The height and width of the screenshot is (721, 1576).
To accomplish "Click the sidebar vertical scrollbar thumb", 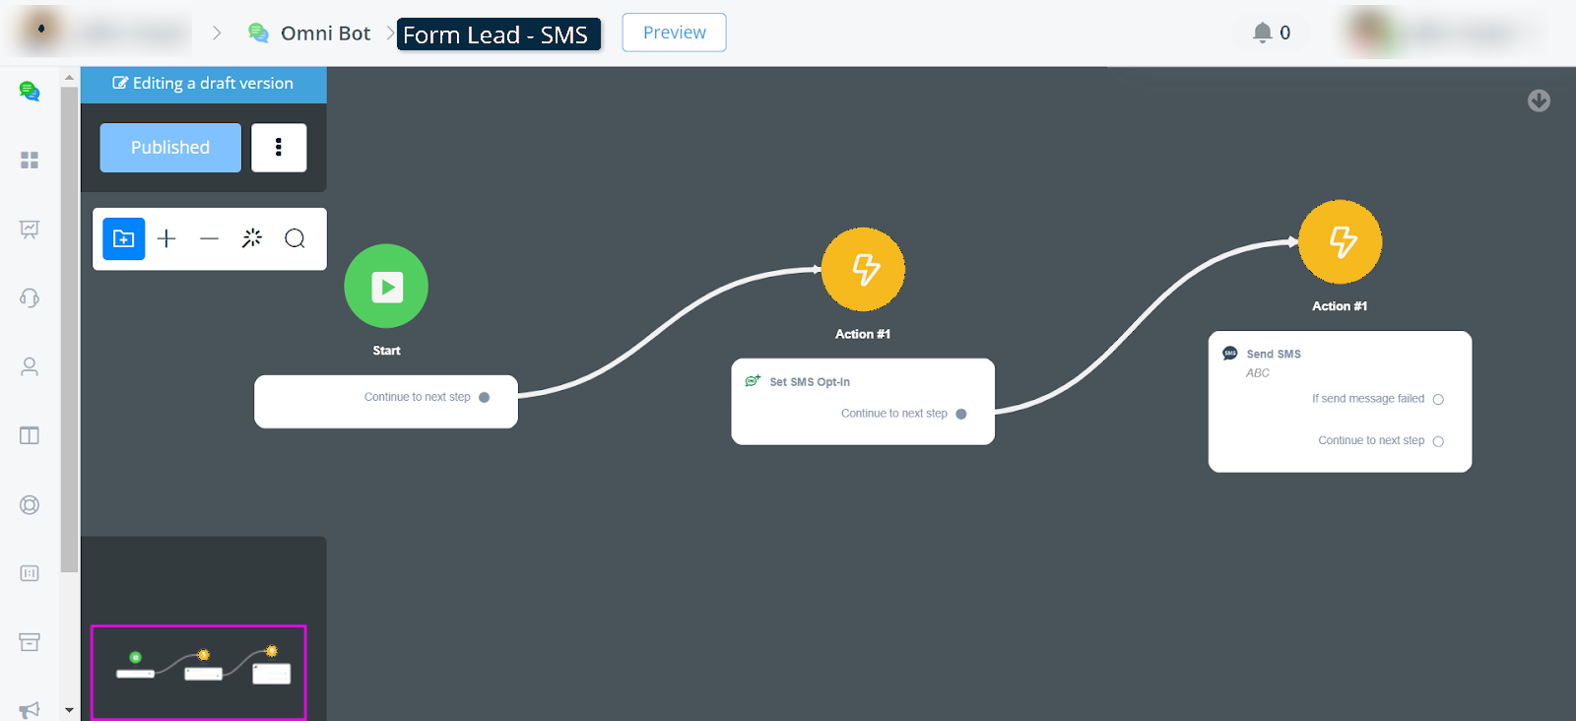I will (69, 329).
